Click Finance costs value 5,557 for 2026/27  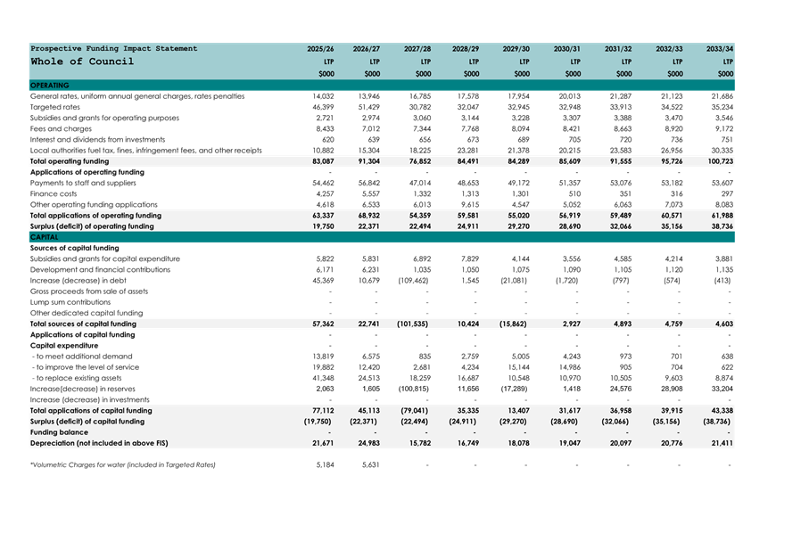[371, 194]
